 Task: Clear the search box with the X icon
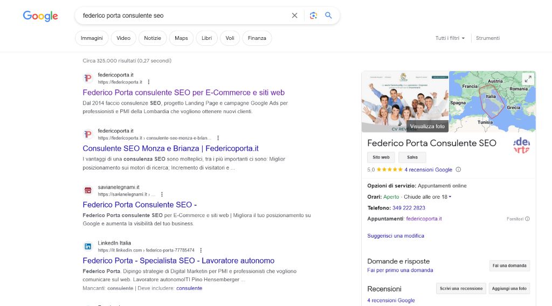[x=295, y=16]
